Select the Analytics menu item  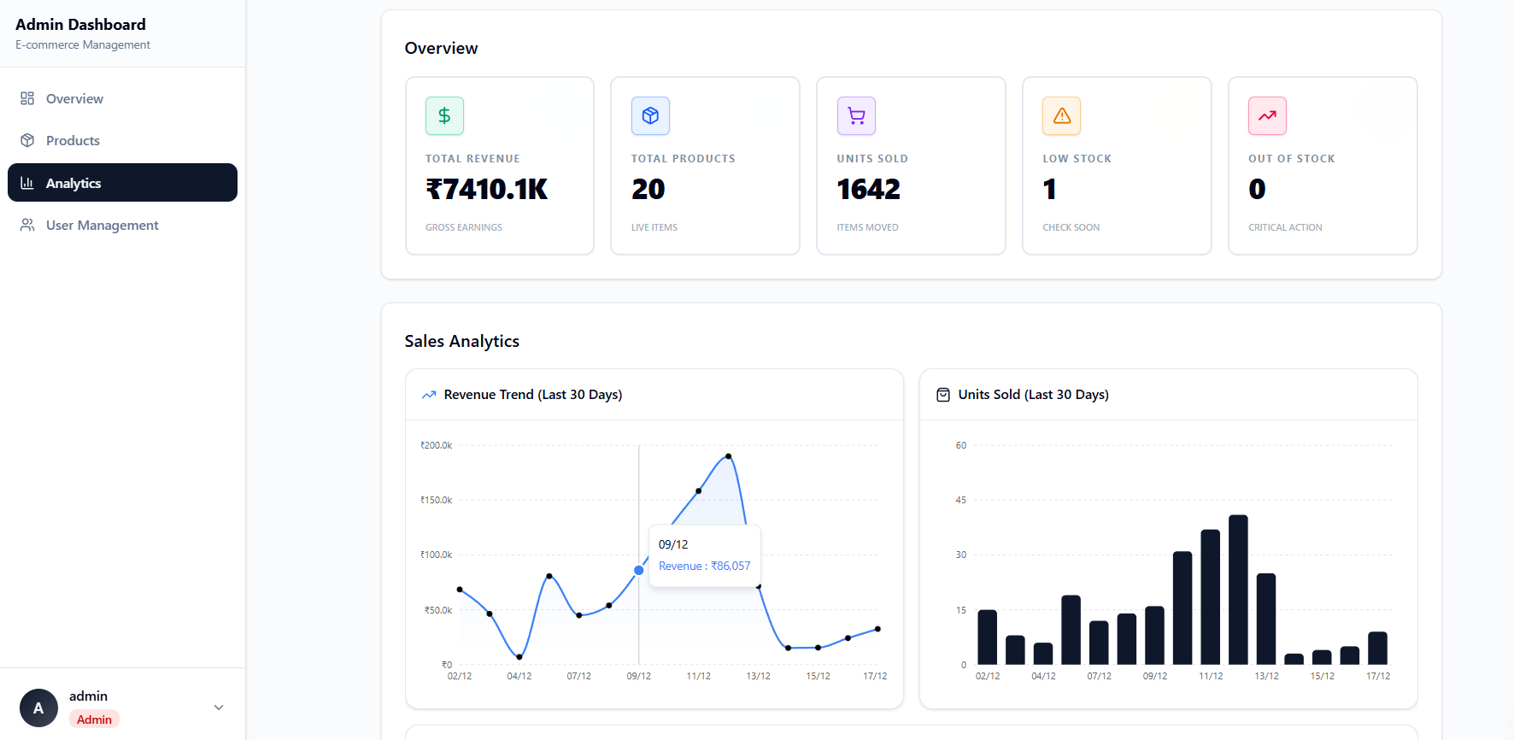click(x=122, y=183)
